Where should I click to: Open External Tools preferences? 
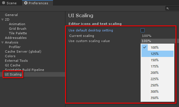click(16, 61)
